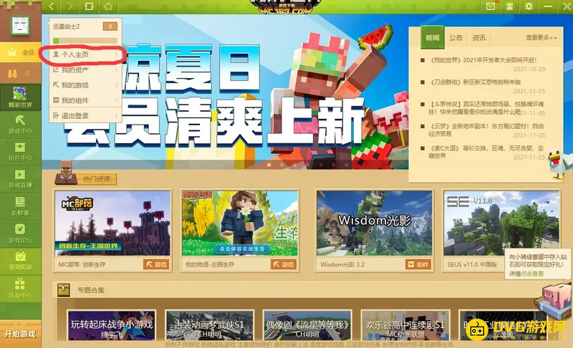Open 组件中心 in the sidebar
The height and width of the screenshot is (348, 573).
click(20, 153)
